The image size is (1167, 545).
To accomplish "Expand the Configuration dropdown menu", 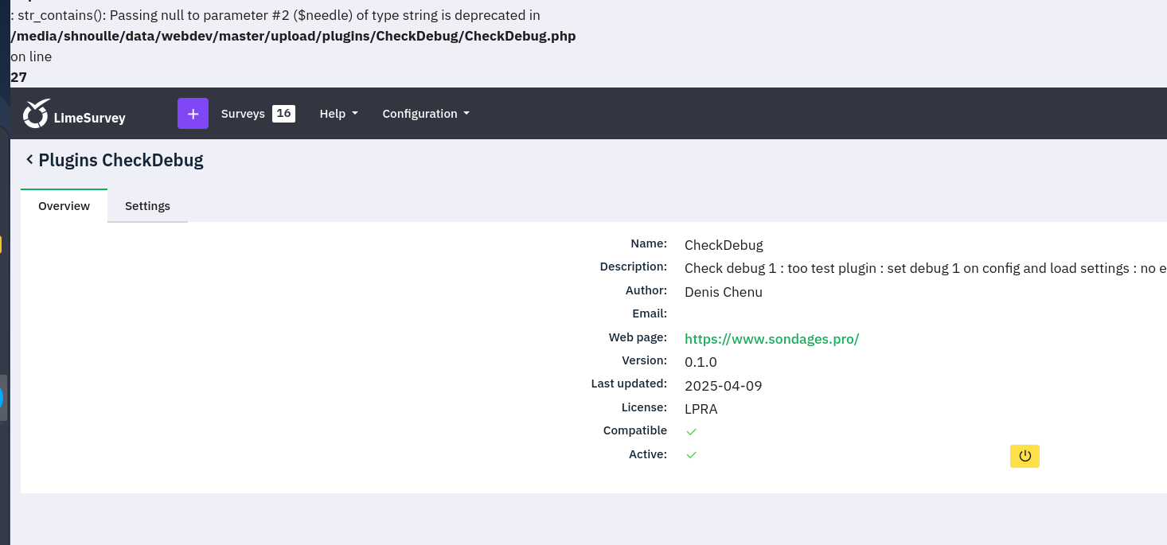I will (426, 114).
